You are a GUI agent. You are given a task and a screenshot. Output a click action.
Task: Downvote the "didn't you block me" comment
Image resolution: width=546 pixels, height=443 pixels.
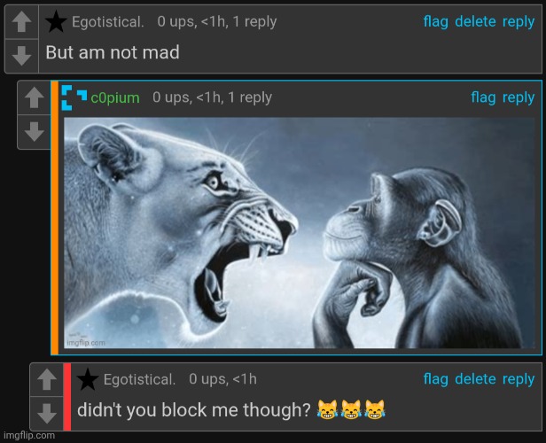click(47, 414)
